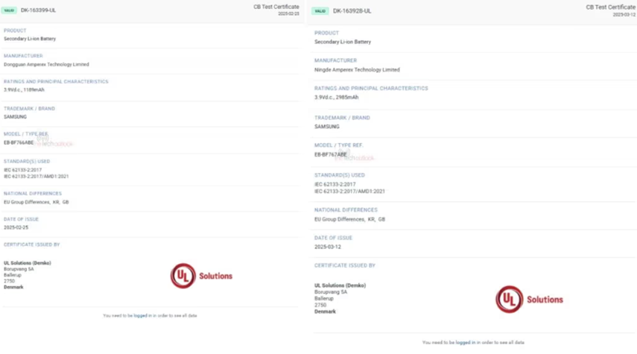Click the date of issue 2025-02-25
The image size is (637, 354).
click(x=15, y=227)
